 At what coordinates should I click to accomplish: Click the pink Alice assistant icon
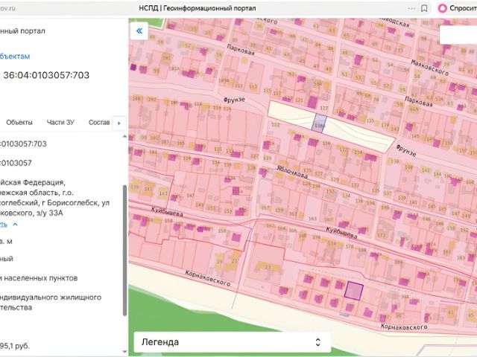[x=442, y=8]
